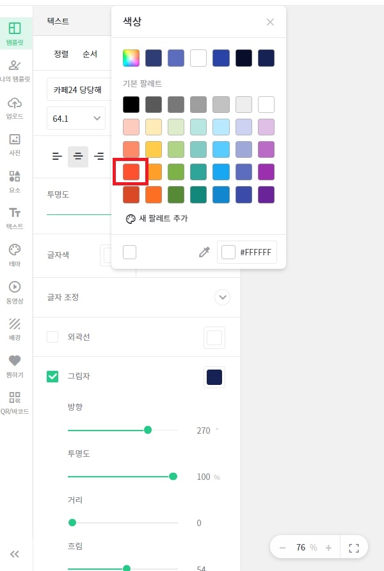Screen dimensions: 384x571
Task: Click the 100 % shadow opacity value
Action: (x=208, y=477)
